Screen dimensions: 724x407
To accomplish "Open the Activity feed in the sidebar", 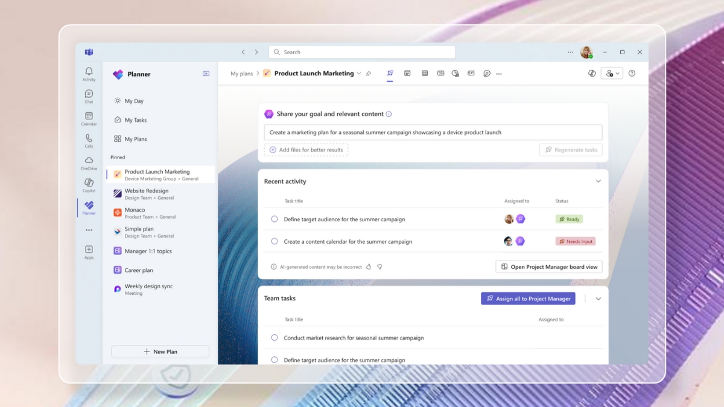I will (x=89, y=74).
